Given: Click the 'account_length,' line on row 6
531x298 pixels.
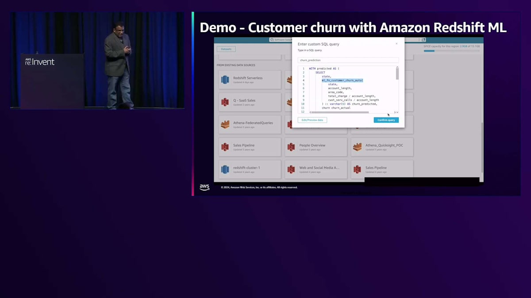Looking at the screenshot, I should point(340,88).
